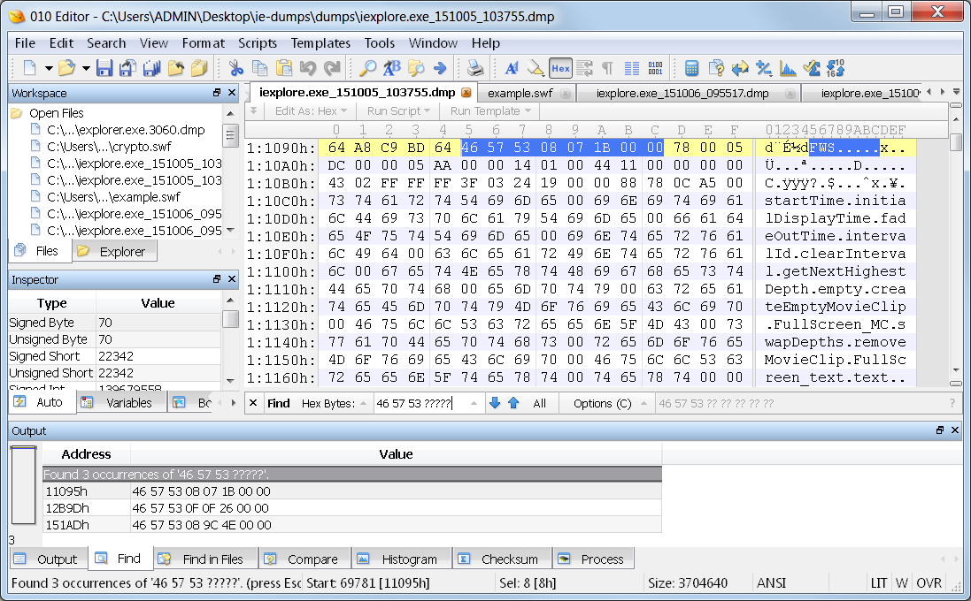
Task: Open the Templates menu
Action: pos(320,43)
